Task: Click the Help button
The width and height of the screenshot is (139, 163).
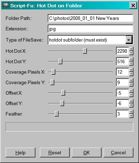Action: pos(20,153)
